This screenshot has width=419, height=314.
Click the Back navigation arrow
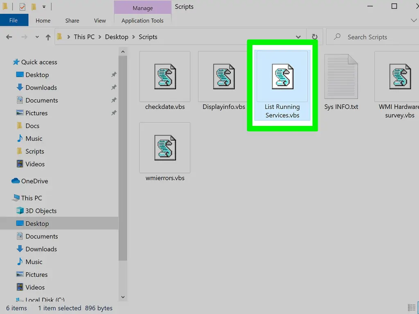(x=9, y=37)
